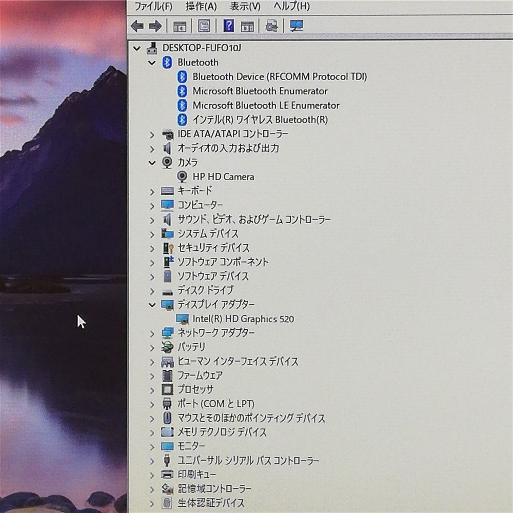Open the ファイル(F) menu
Viewport: 513px width, 513px height.
click(x=153, y=7)
